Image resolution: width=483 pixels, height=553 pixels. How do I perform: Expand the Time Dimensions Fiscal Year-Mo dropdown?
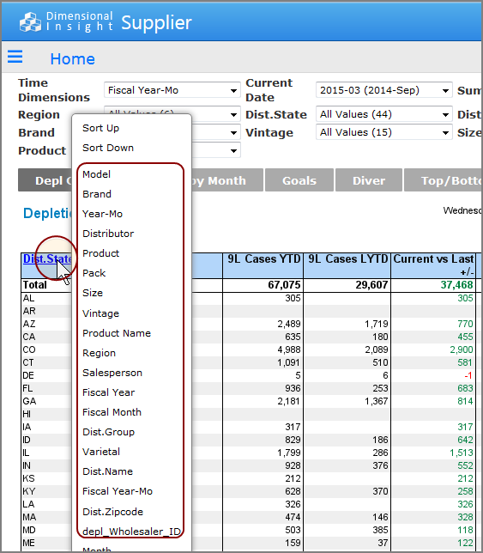(x=172, y=90)
